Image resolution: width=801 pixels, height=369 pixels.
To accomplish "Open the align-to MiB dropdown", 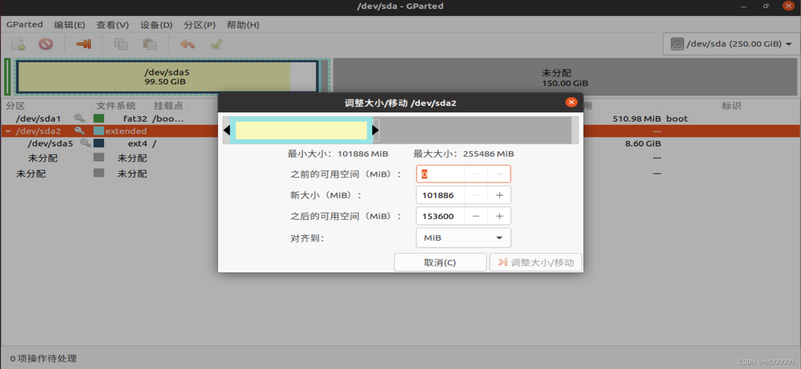I will 463,238.
